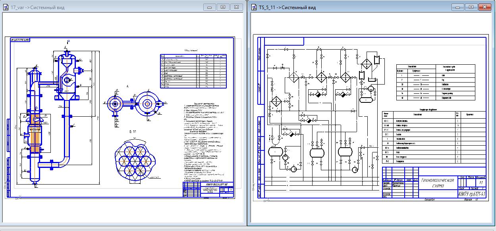Minimize the TS_5_11 drawing window
The width and height of the screenshot is (496, 231).
[458, 7]
